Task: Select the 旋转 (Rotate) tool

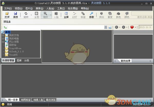Action: (26, 15)
